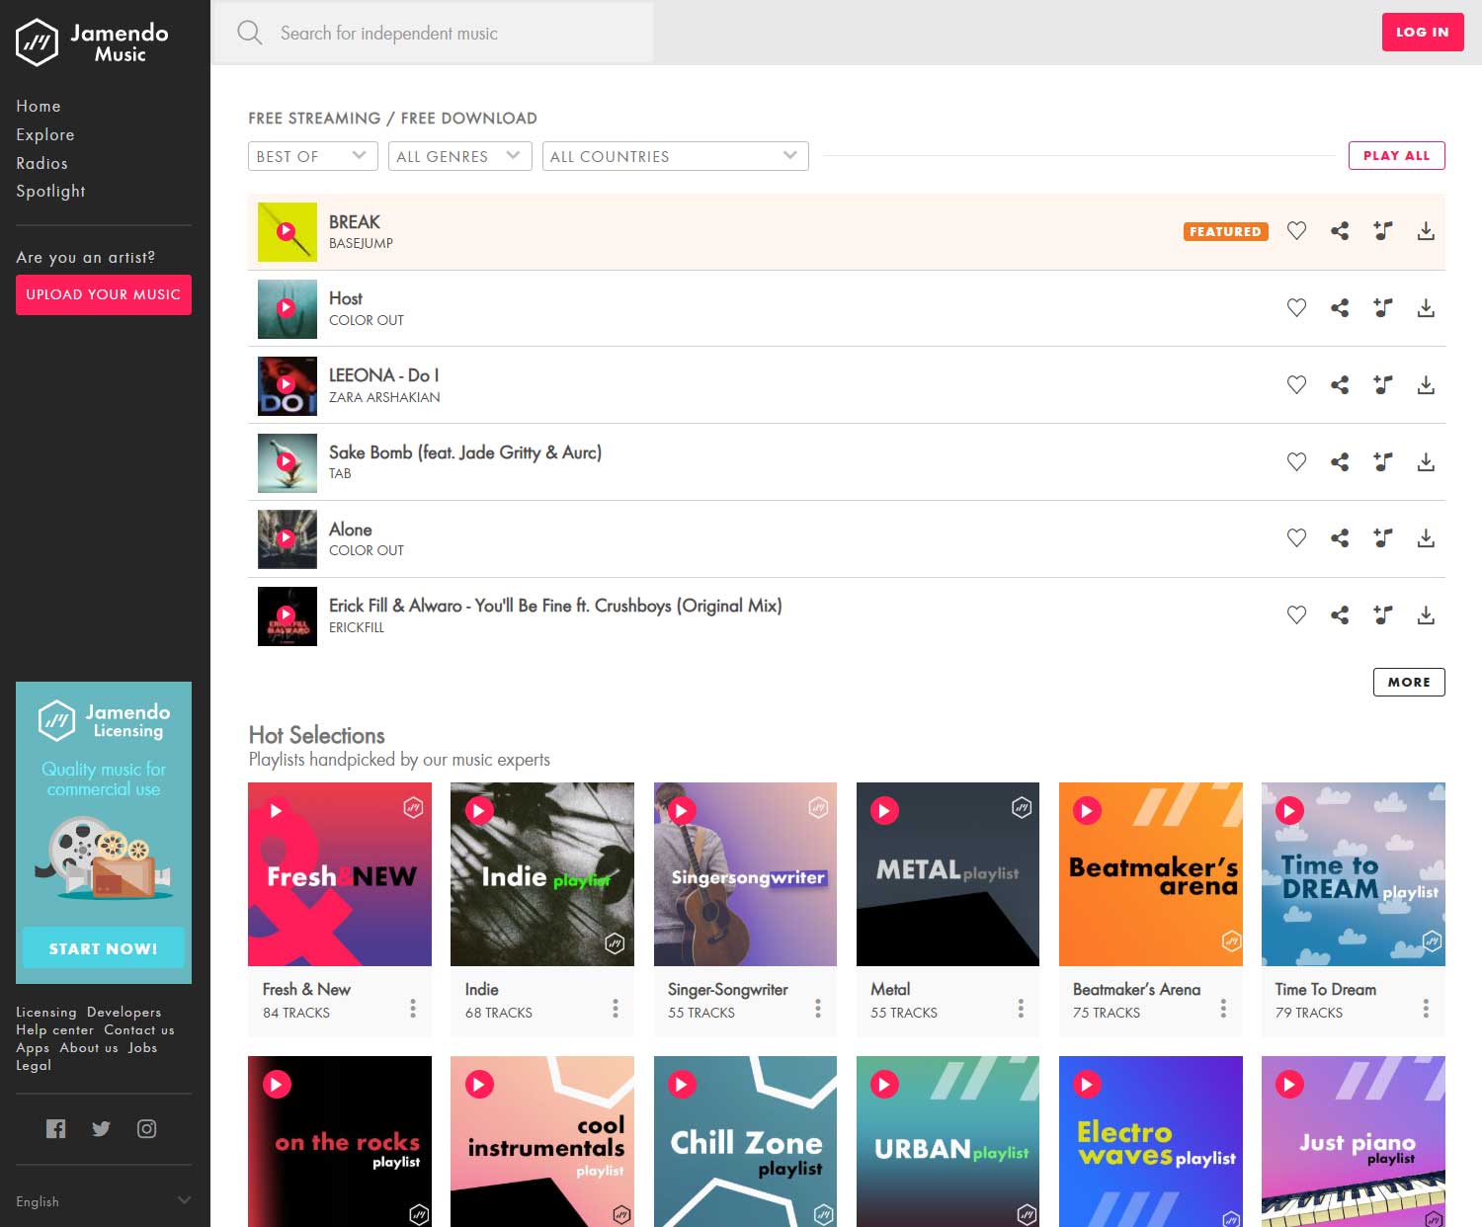The width and height of the screenshot is (1482, 1227).
Task: Like the Sake Bomb track
Action: click(x=1296, y=461)
